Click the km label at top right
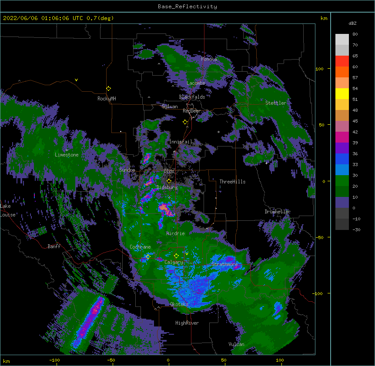The height and width of the screenshot is (366, 375). click(x=324, y=18)
